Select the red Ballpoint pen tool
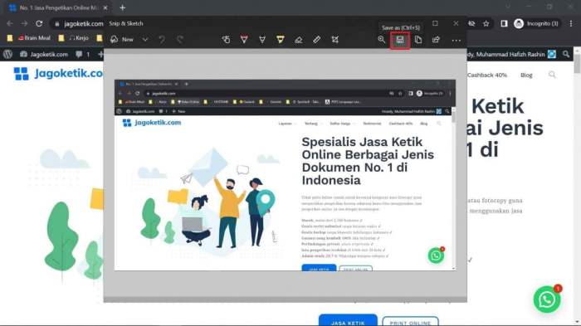Viewport: 581px width, 326px height. pos(244,39)
